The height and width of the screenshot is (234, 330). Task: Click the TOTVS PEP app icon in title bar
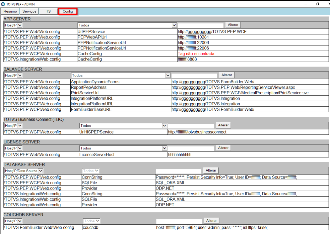(x=3, y=4)
